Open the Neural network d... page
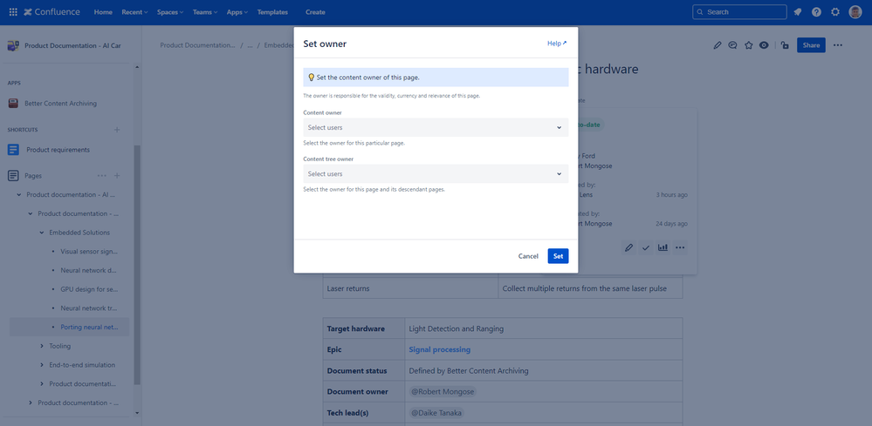872x426 pixels. coord(88,271)
